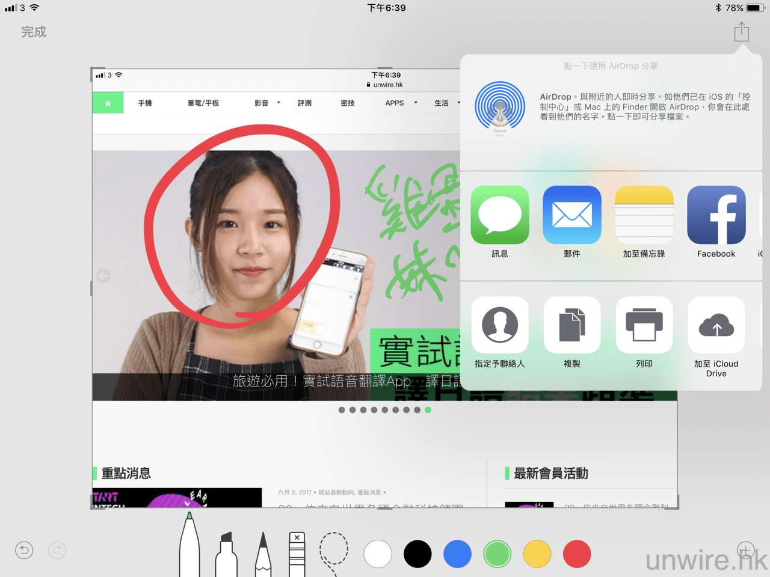Select the red color swatch
This screenshot has width=770, height=577.
[576, 554]
